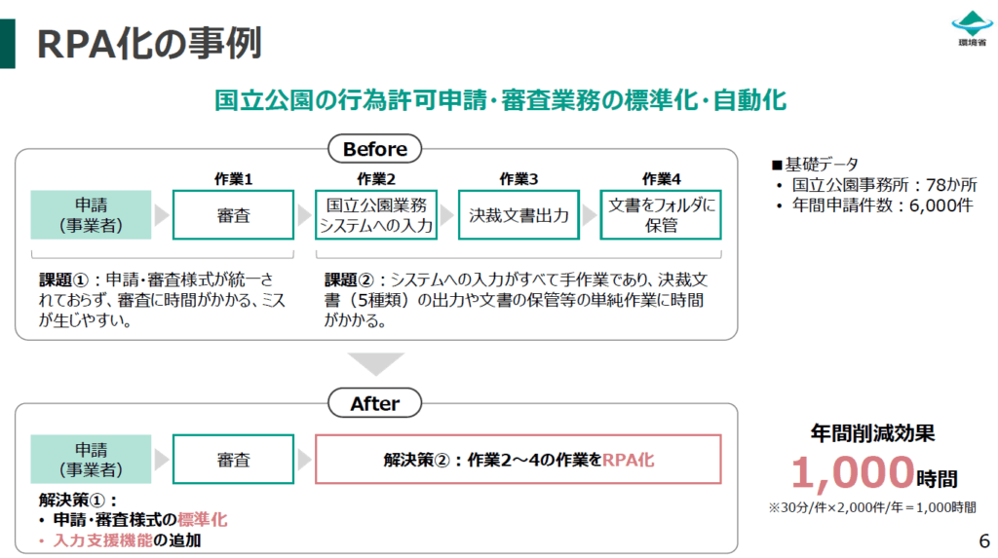Click the 解決策② RPA化 box
This screenshot has height=558, width=998.
tap(518, 460)
